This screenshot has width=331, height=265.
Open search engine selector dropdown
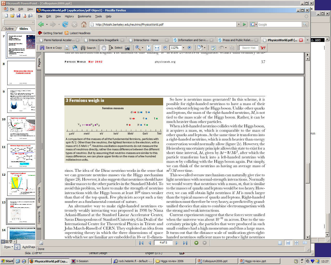click(256, 24)
